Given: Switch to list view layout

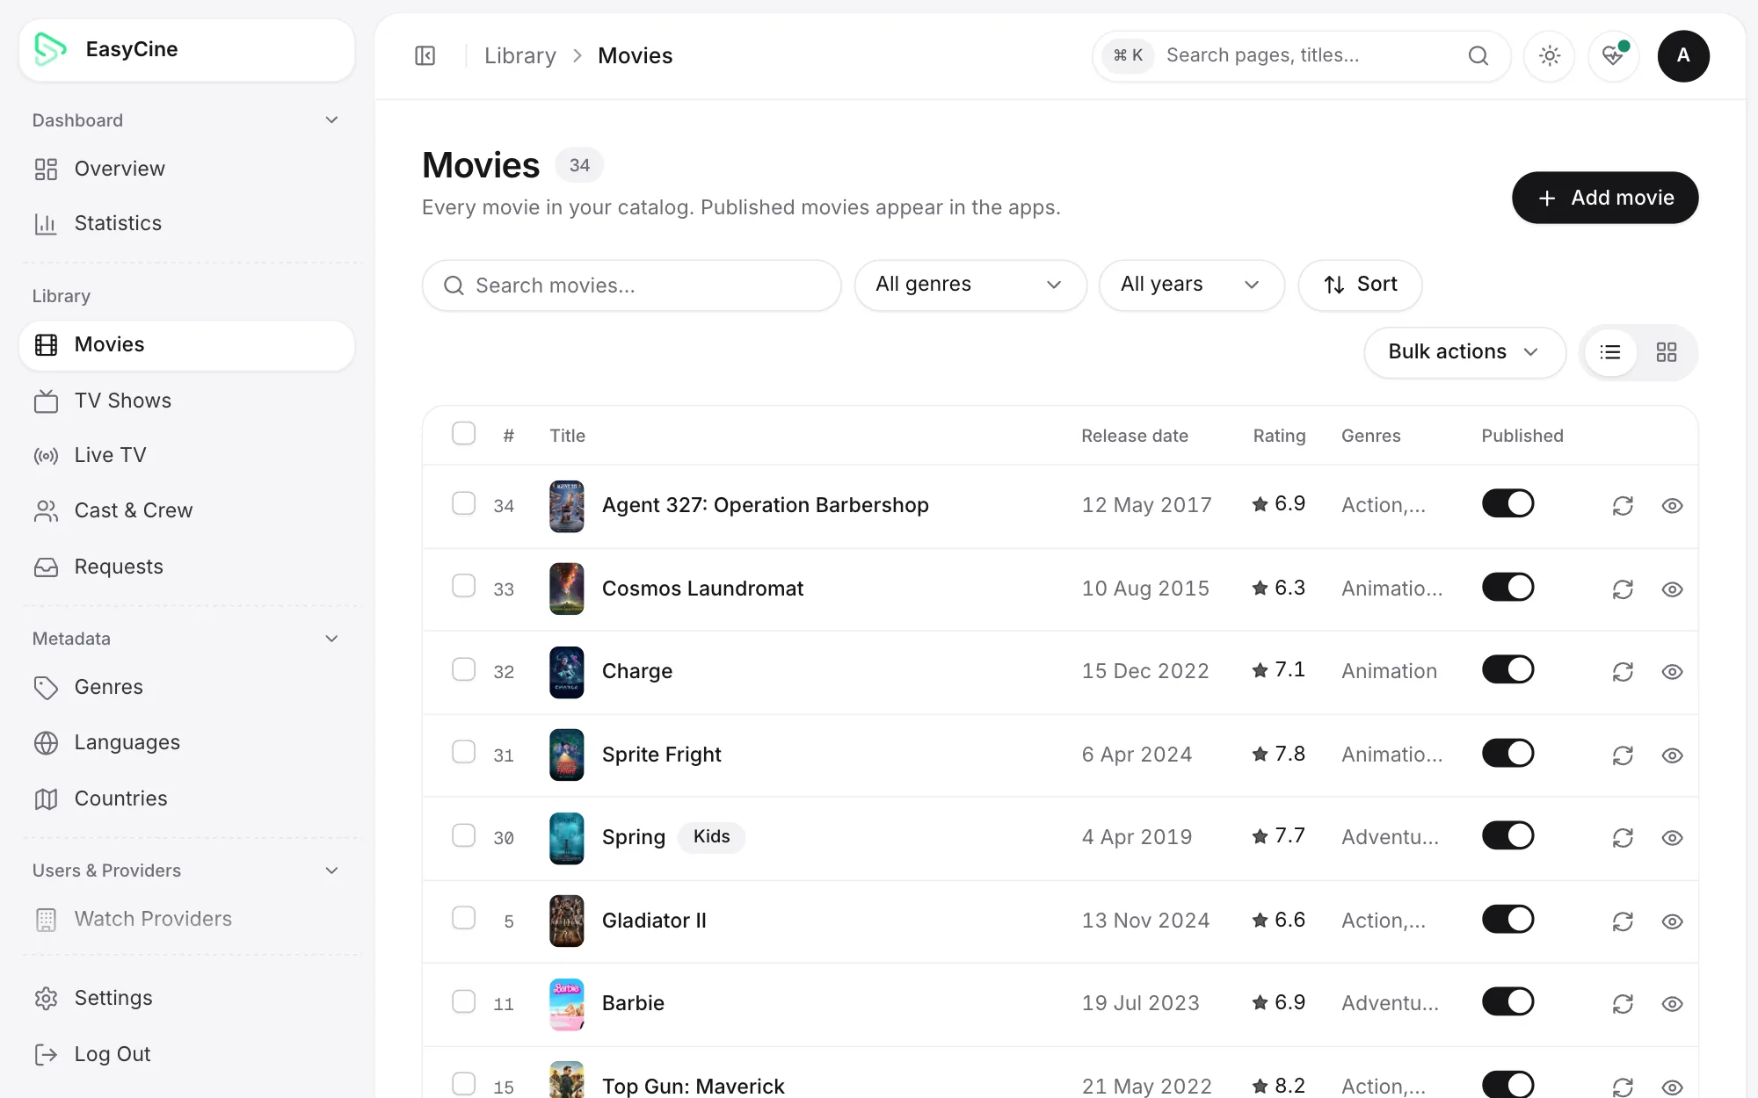Looking at the screenshot, I should click(x=1610, y=352).
